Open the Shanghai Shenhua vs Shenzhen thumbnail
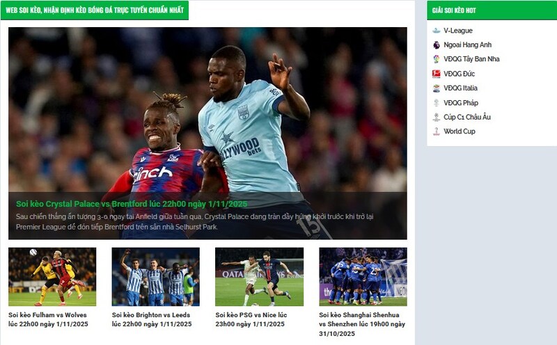The width and height of the screenshot is (557, 345). [x=363, y=277]
